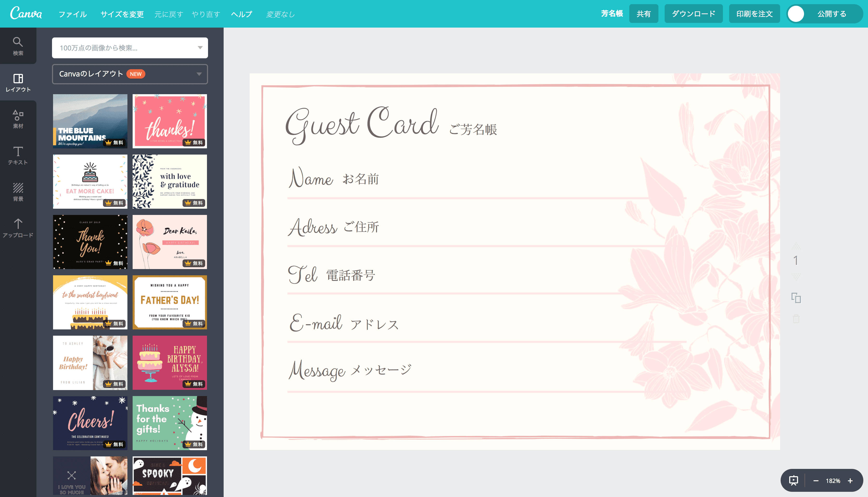Open the アップロード upload sidebar tab

pyautogui.click(x=18, y=228)
